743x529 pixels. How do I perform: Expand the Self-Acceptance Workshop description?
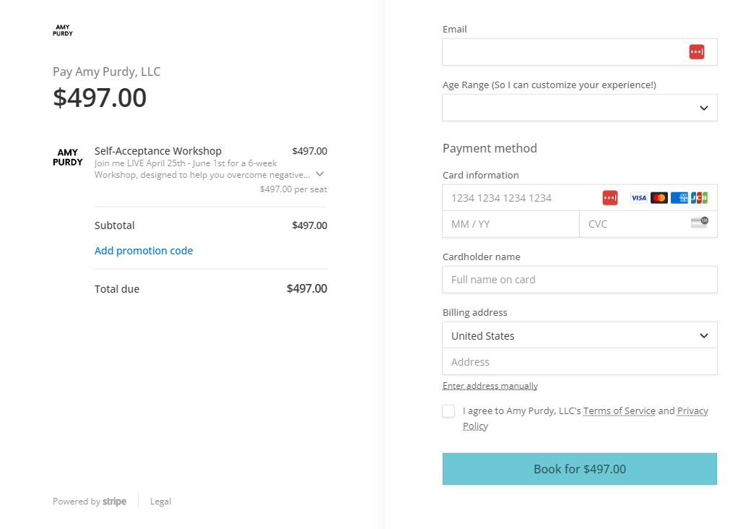[x=320, y=174]
